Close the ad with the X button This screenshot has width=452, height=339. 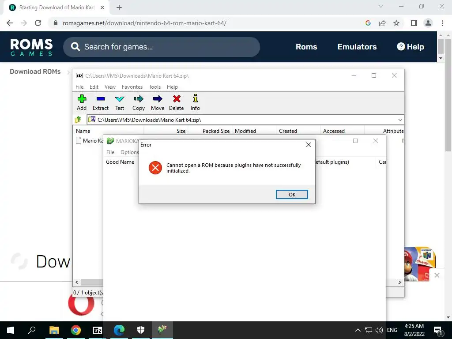click(437, 275)
